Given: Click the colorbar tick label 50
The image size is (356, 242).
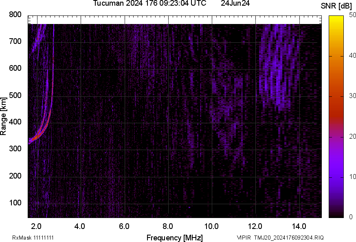Looking at the screenshot, I should (x=349, y=15).
